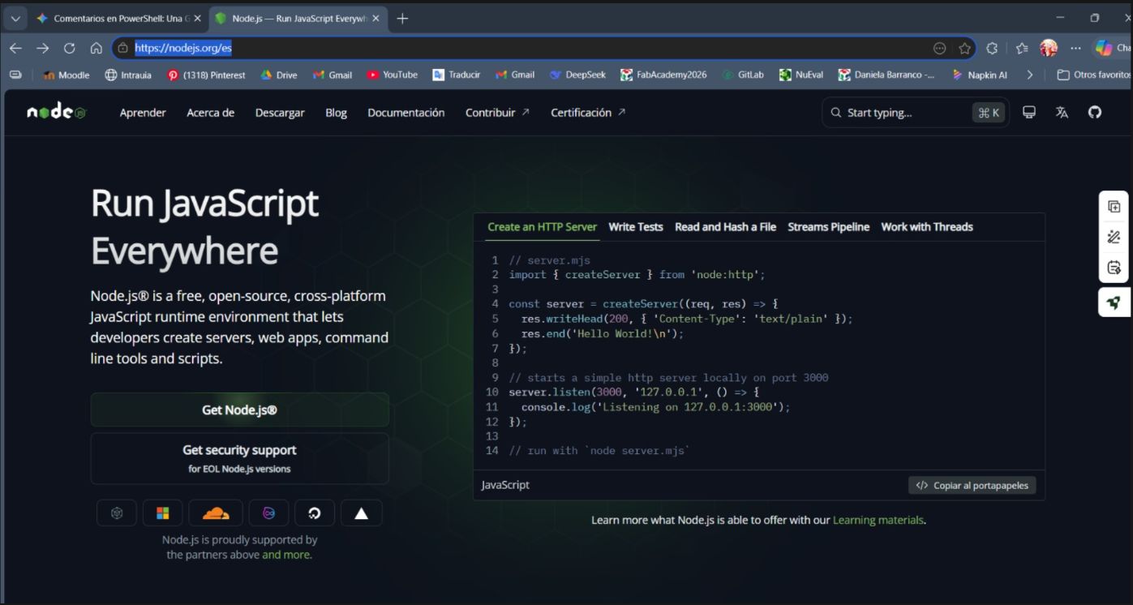The image size is (1133, 605).
Task: Click the Get security support button
Action: pos(239,458)
